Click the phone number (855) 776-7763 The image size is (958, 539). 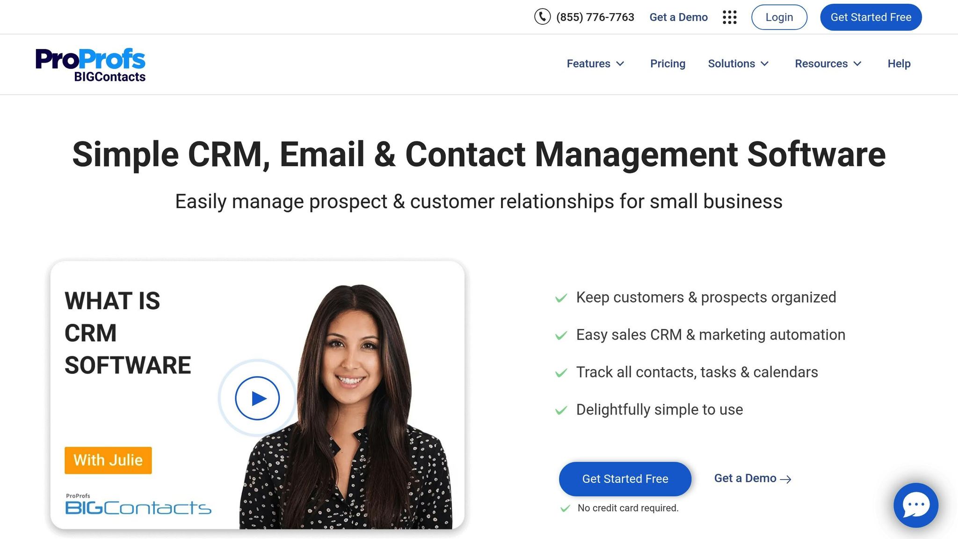click(595, 17)
